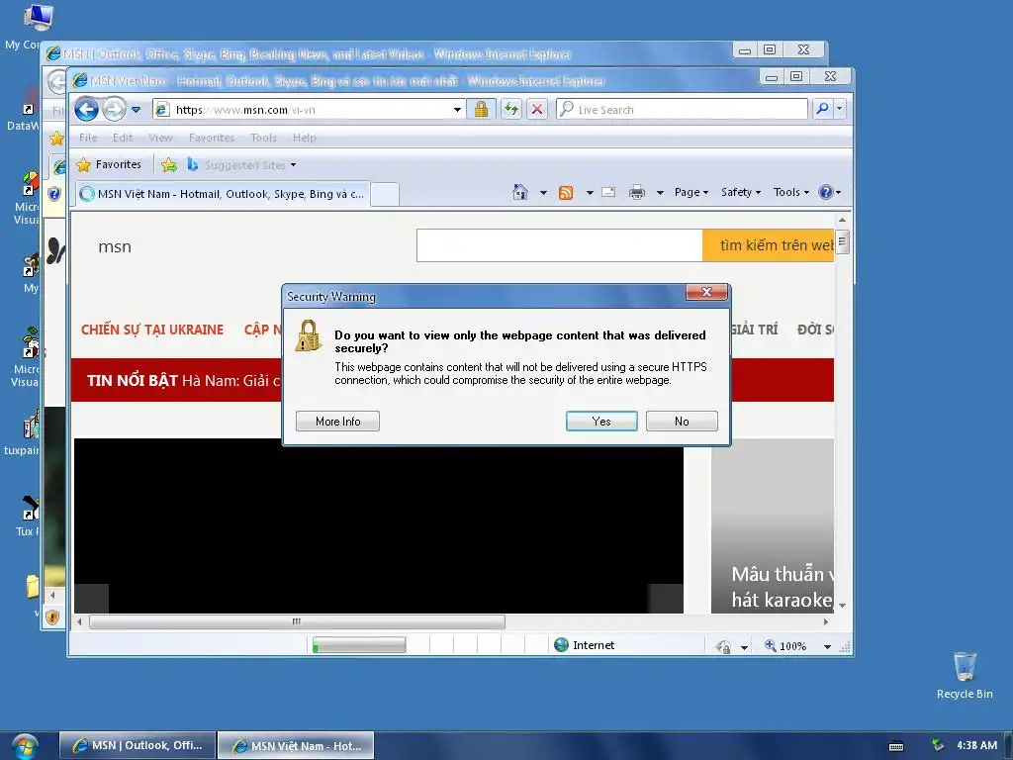
Task: Click the Live Search magnifier button
Action: 822,109
